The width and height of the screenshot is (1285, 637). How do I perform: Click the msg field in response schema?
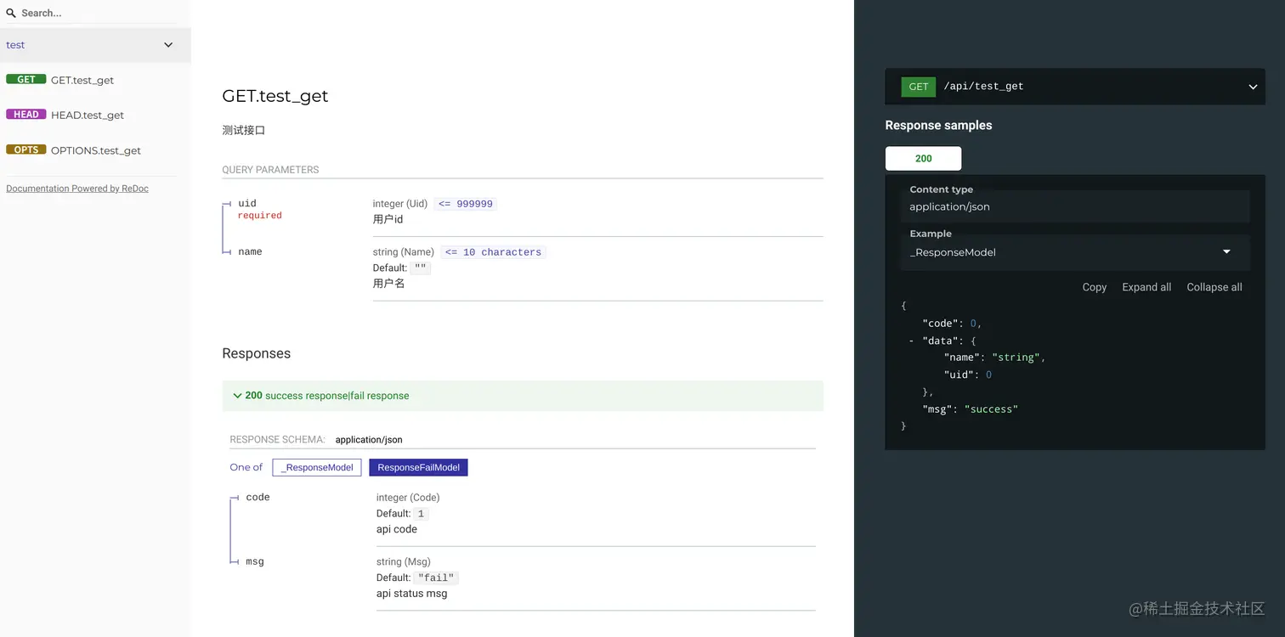(255, 562)
